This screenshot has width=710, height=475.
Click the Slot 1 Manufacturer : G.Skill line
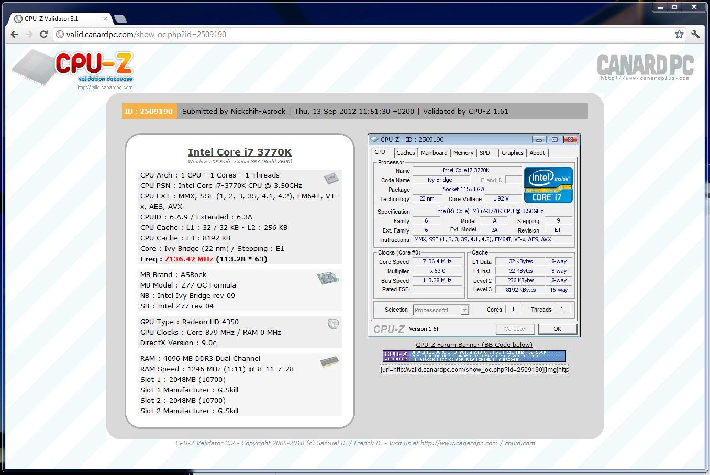coord(189,390)
